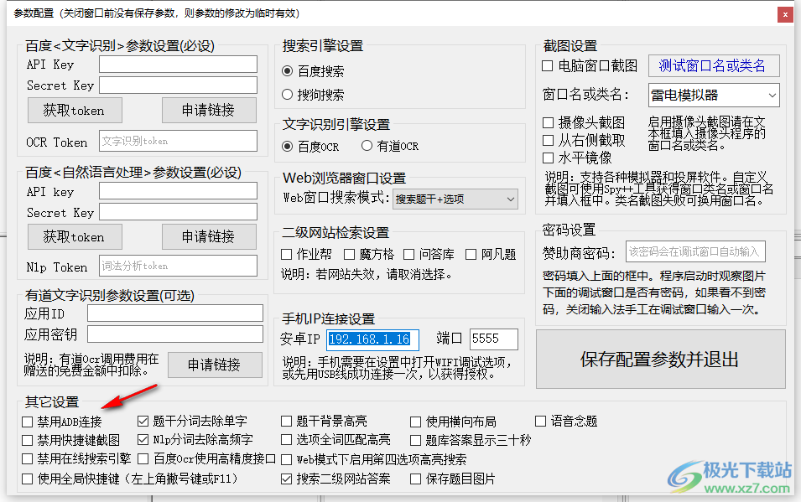
Task: Enable 水平镜像 checkbox
Action: coord(549,158)
